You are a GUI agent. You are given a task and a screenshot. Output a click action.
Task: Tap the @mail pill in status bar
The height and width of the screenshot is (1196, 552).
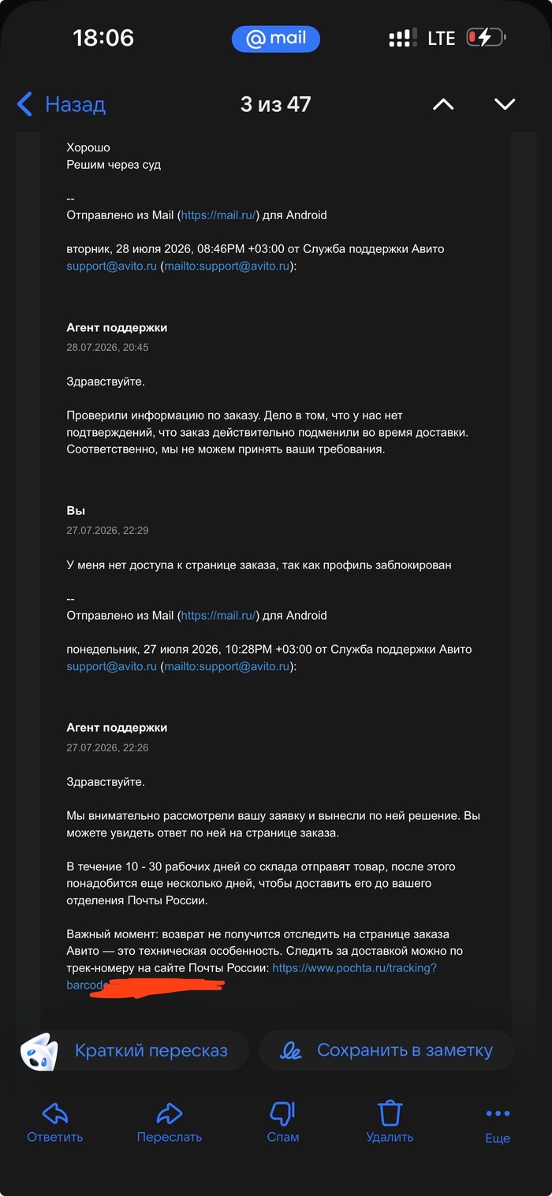275,38
